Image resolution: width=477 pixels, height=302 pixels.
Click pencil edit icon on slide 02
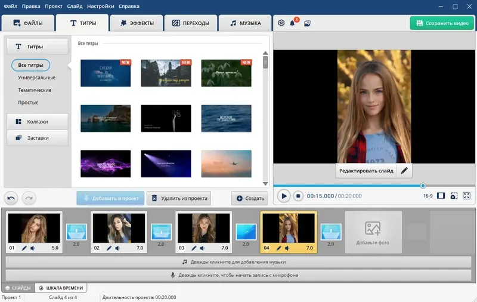click(x=109, y=248)
